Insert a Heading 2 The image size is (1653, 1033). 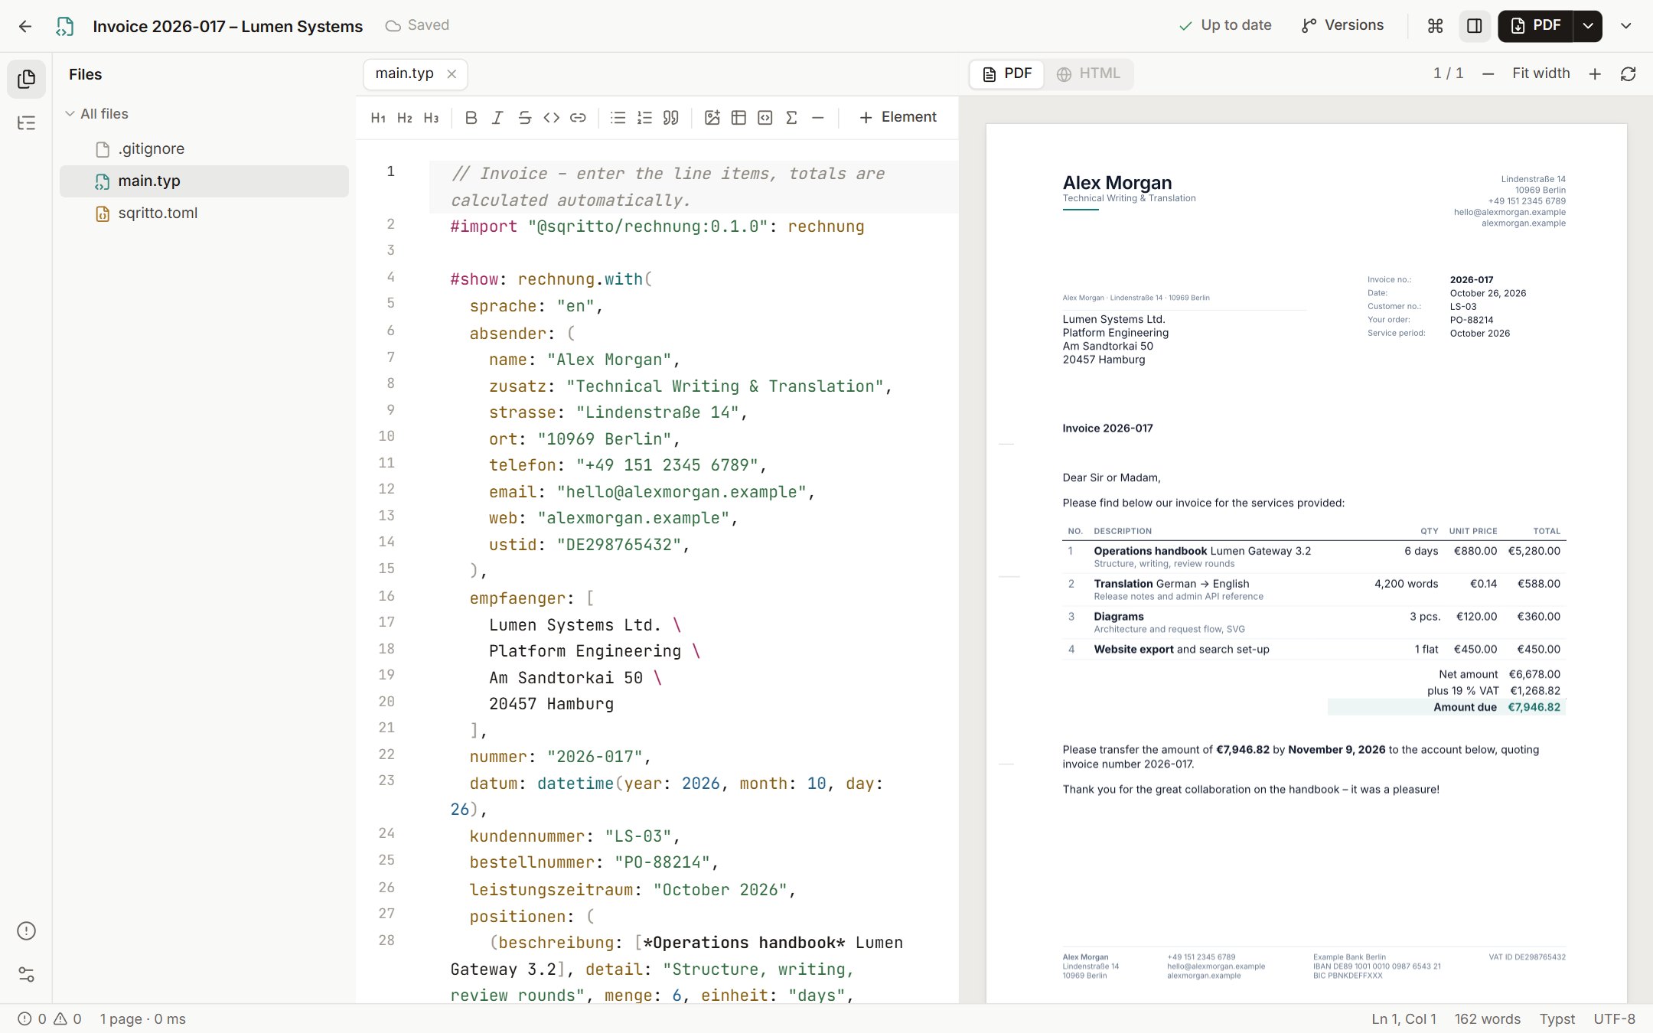[405, 118]
